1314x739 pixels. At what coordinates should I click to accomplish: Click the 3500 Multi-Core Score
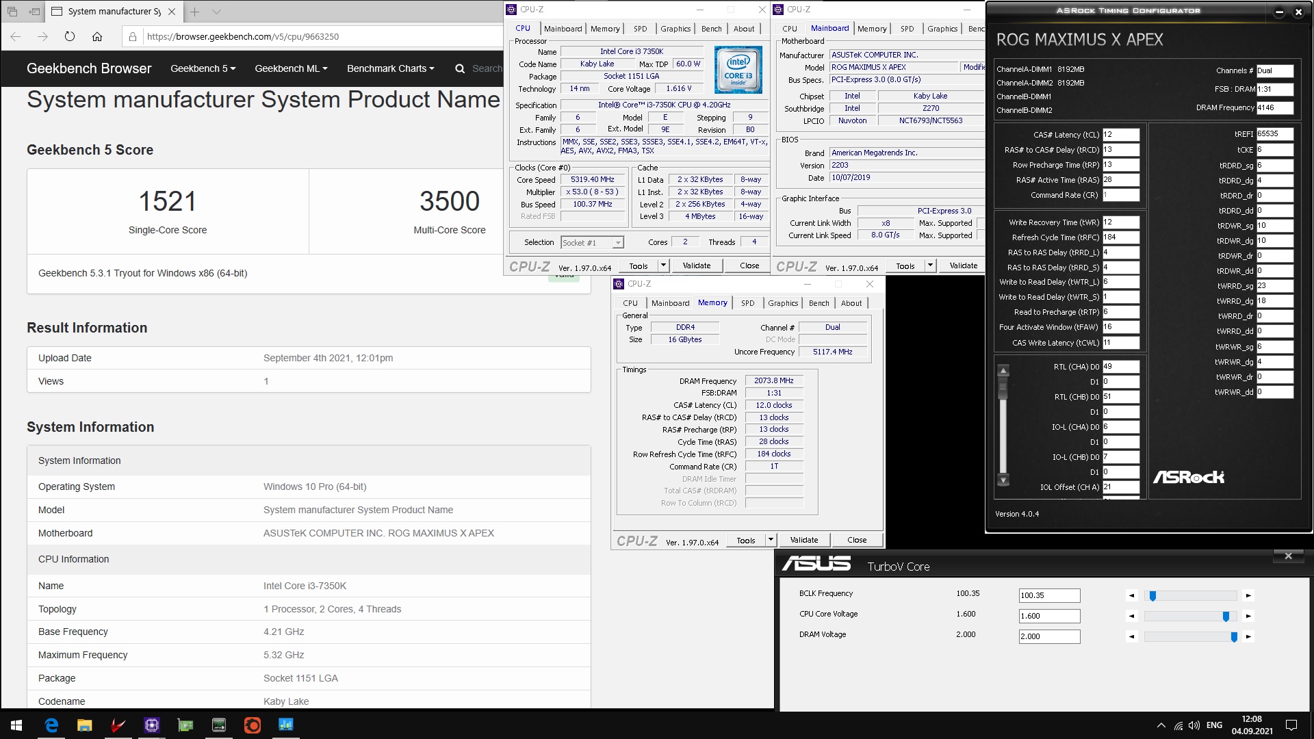[x=450, y=201]
